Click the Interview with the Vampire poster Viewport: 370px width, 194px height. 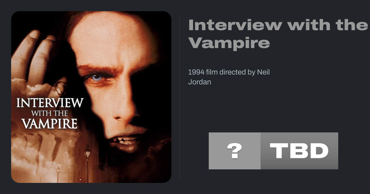91,97
